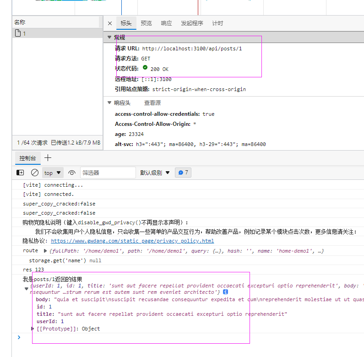This screenshot has width=364, height=357.
Task: Click the 查看源 link
Action: pyautogui.click(x=152, y=103)
